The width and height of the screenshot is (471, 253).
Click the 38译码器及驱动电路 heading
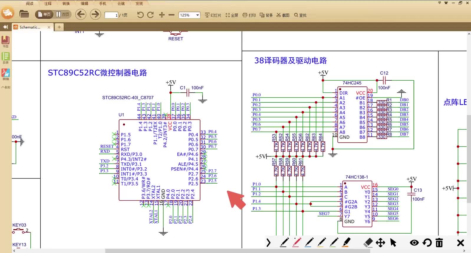click(x=291, y=61)
